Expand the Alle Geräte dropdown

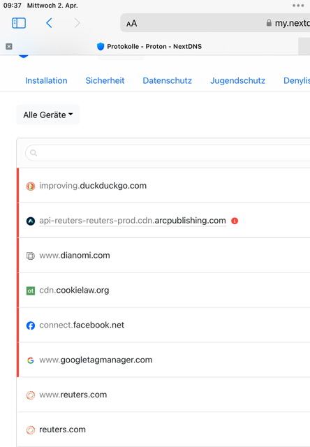(48, 115)
